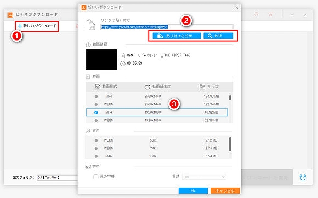The height and width of the screenshot is (198, 318).
Task: Click the audio list scrollbar
Action: pos(230,144)
